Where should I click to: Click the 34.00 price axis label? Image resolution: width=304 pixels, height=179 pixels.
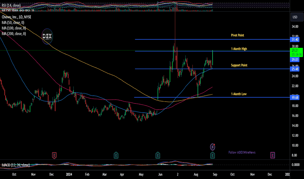pyautogui.click(x=295, y=26)
